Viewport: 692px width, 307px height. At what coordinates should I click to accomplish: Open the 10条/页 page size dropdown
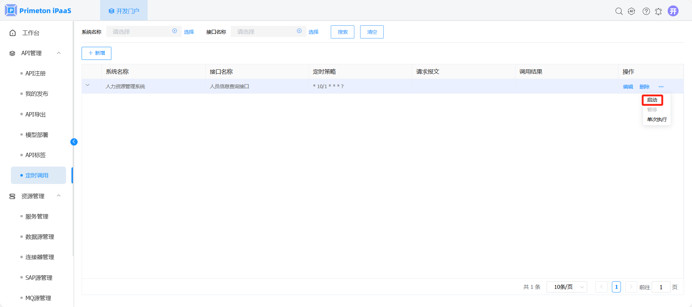coord(567,287)
